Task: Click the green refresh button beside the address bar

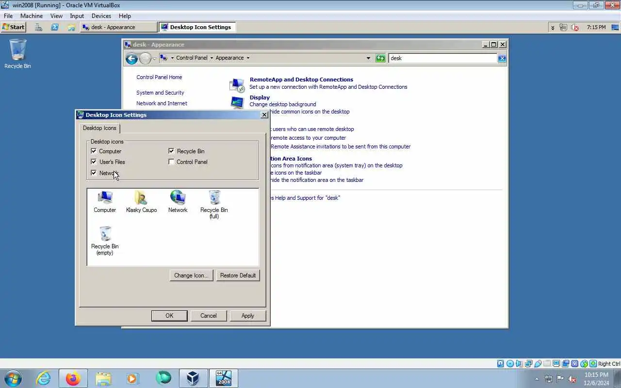Action: [x=380, y=58]
